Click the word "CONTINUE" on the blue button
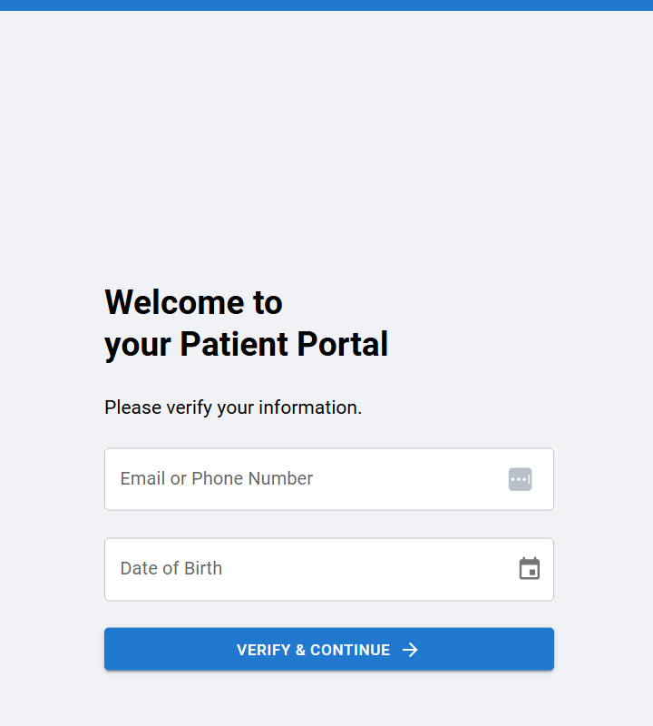The height and width of the screenshot is (726, 653). (x=350, y=650)
